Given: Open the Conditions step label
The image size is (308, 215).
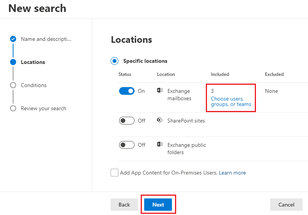Looking at the screenshot, I should pyautogui.click(x=34, y=85).
